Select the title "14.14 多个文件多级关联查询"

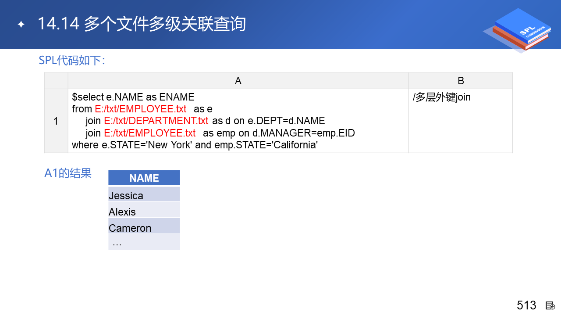142,24
